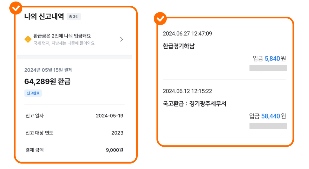Image resolution: width=309 pixels, height=169 pixels.
Task: Click the gray redacted balance under 58,440원
Action: [x=268, y=126]
